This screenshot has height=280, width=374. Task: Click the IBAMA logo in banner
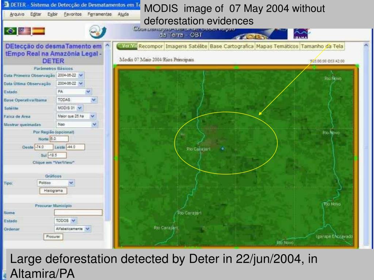301,33
